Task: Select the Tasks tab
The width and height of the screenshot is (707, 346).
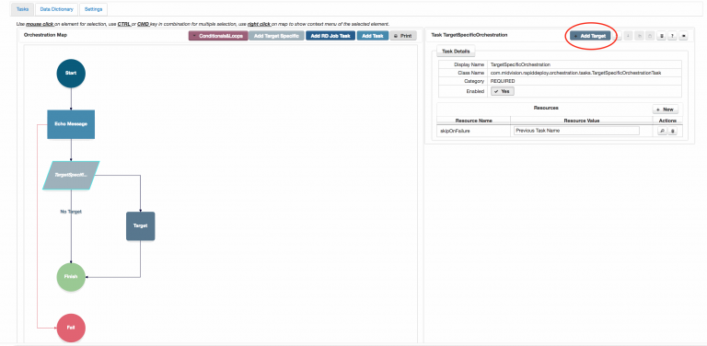Action: tap(22, 9)
